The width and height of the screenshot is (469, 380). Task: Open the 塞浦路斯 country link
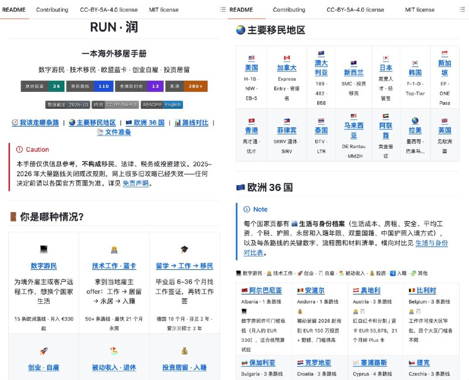click(x=370, y=362)
